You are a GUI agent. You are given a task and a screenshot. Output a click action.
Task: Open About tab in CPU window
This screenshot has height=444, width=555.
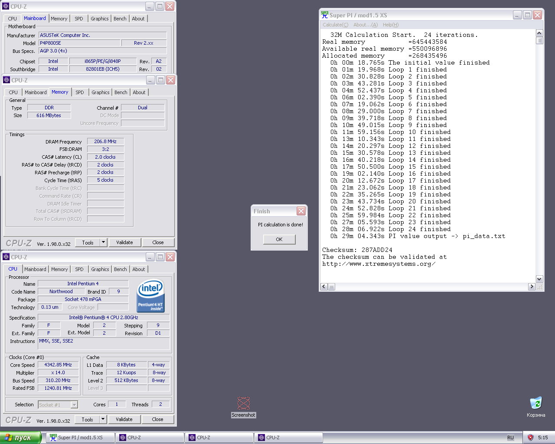139,269
